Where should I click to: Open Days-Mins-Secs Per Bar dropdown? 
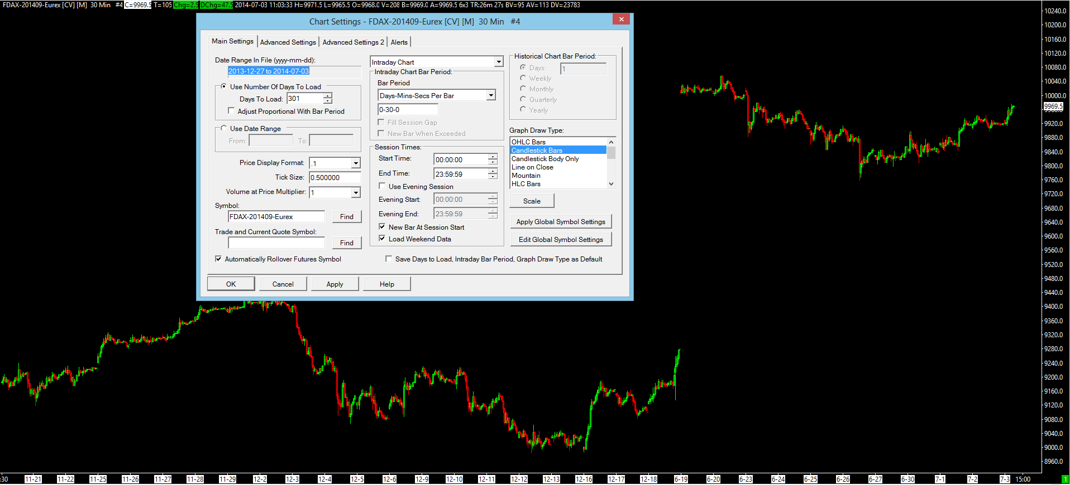pyautogui.click(x=491, y=95)
